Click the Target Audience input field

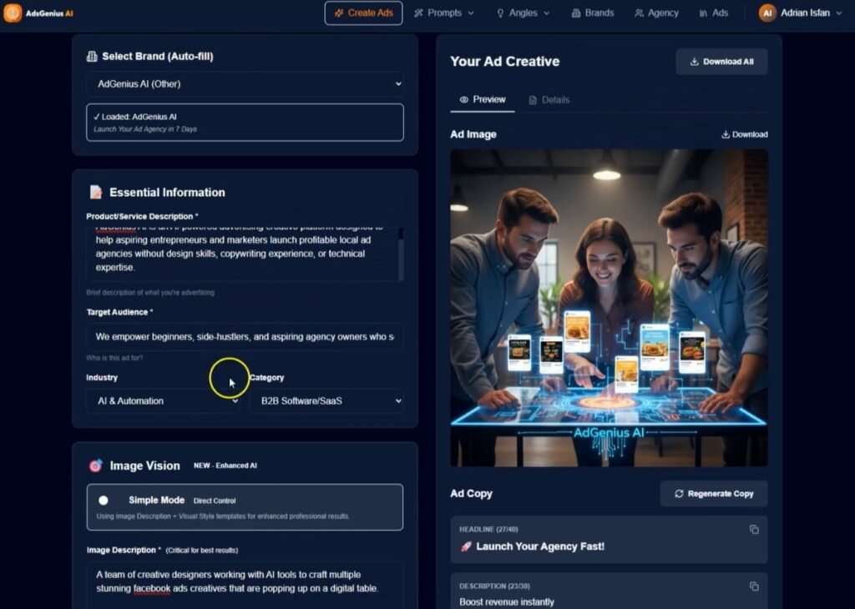point(245,337)
